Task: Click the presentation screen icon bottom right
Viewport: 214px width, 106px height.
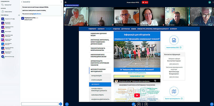Action: pos(212,104)
